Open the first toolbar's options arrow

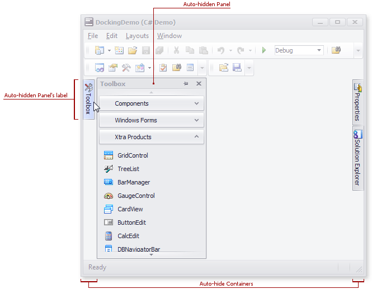358,50
